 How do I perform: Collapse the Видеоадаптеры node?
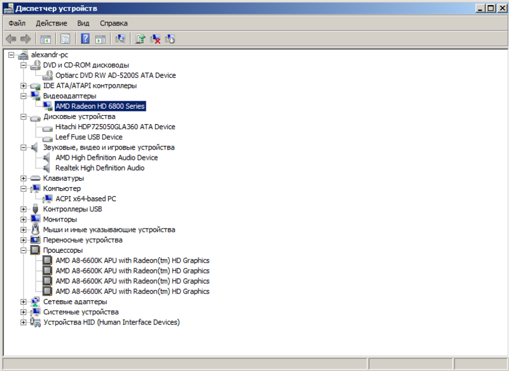(23, 96)
